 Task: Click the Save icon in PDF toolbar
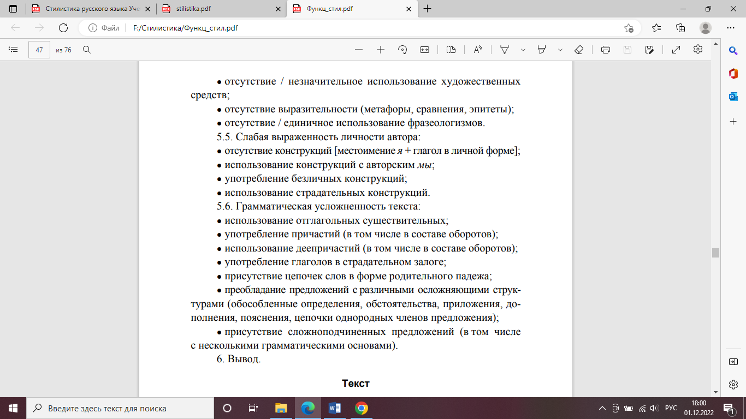click(x=627, y=50)
